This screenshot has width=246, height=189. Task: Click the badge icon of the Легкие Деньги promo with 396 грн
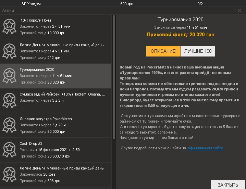tap(9, 174)
